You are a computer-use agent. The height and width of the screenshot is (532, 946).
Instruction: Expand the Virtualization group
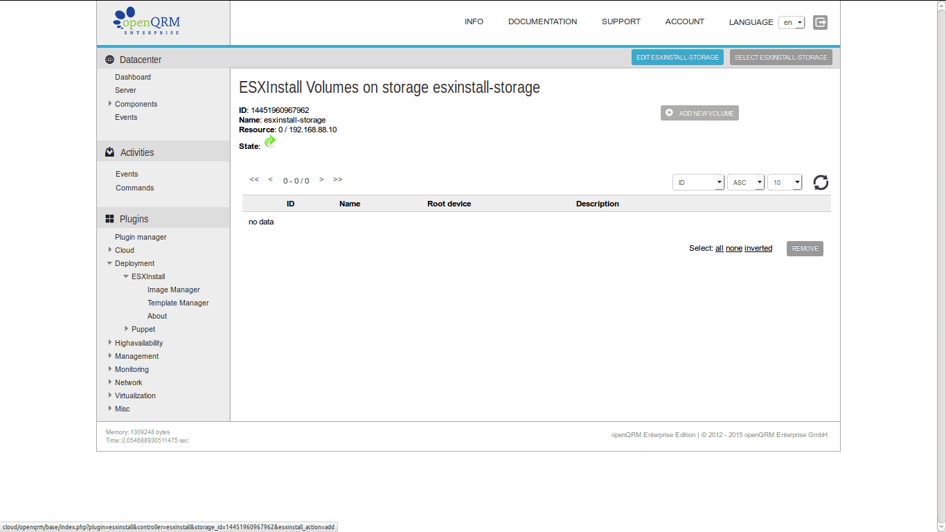(110, 396)
